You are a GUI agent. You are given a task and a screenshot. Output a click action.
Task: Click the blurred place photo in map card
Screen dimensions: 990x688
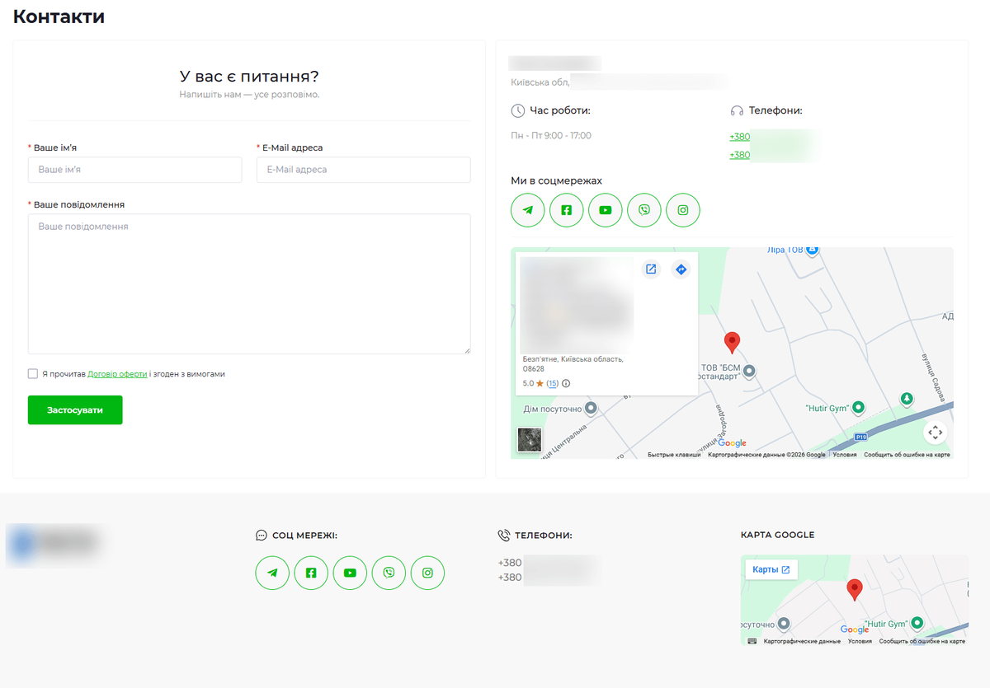click(577, 305)
